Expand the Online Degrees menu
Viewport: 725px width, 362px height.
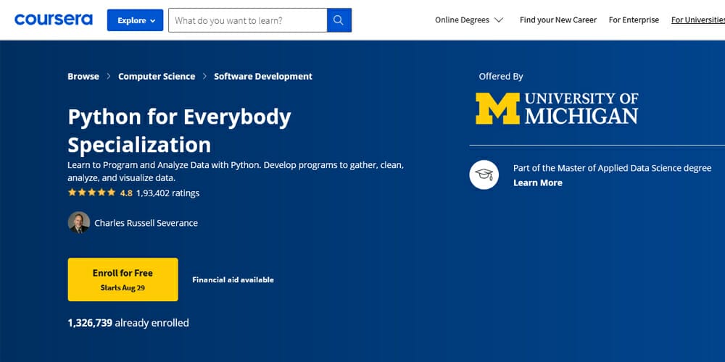click(x=469, y=20)
